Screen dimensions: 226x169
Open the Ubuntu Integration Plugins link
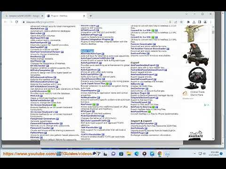pos(96,39)
